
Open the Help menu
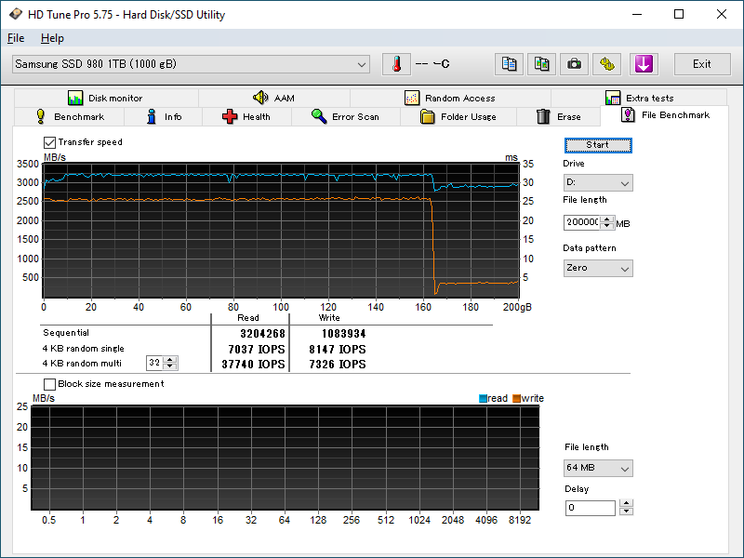(52, 38)
